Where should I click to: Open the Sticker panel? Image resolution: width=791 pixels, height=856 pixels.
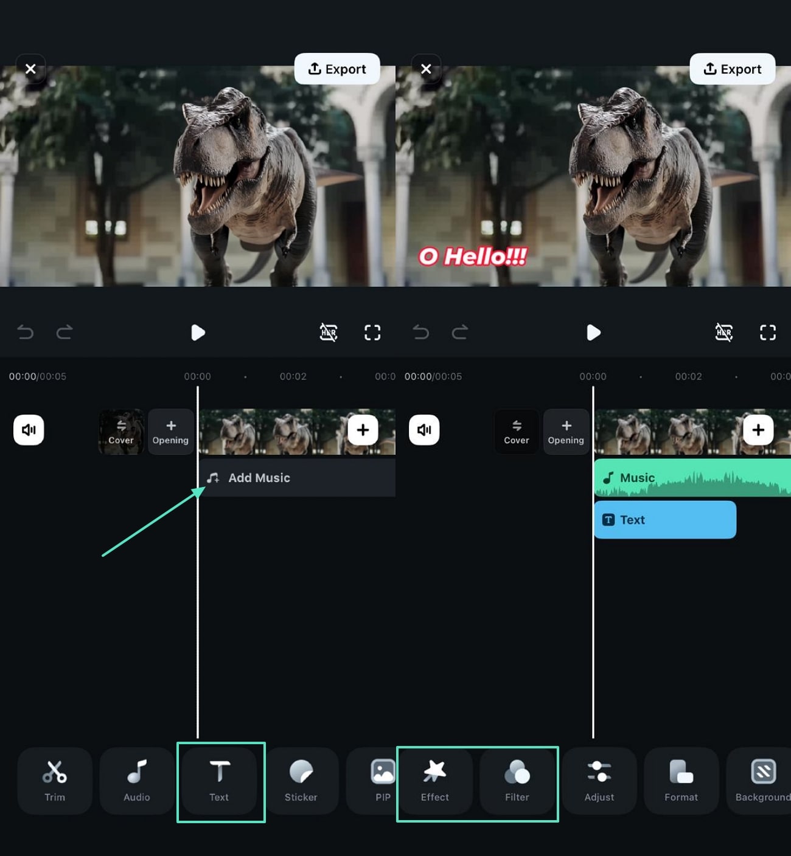pyautogui.click(x=302, y=781)
